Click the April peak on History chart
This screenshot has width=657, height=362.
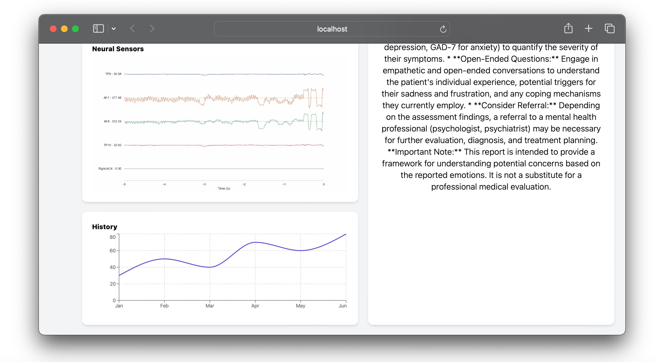pos(255,242)
